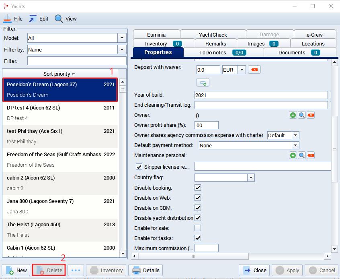Check the Enable for sale checkbox
340x279 pixels.
pos(198,228)
